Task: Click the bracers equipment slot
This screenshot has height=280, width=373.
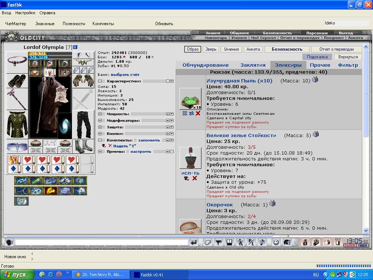Action: (x=17, y=81)
